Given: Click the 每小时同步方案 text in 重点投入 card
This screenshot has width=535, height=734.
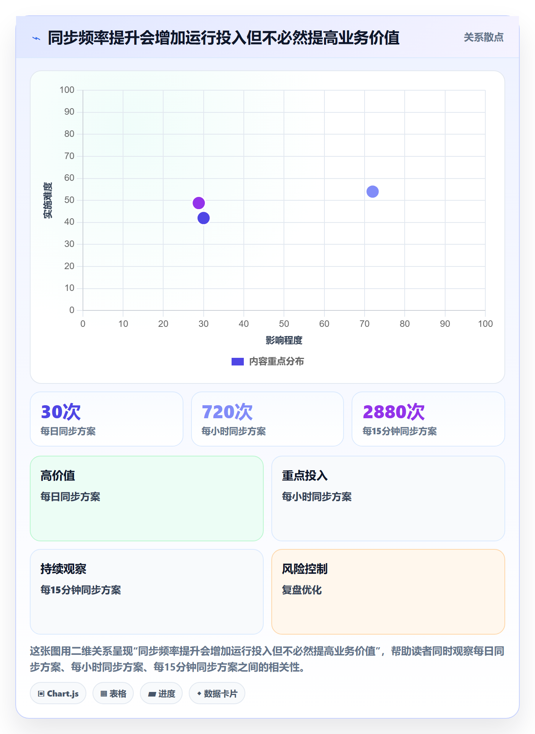Looking at the screenshot, I should point(317,497).
